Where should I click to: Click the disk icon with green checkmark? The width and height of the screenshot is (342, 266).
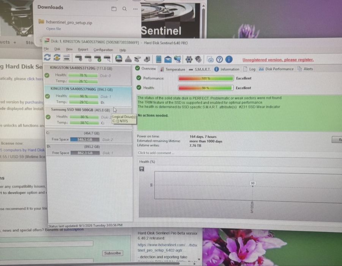(98, 59)
